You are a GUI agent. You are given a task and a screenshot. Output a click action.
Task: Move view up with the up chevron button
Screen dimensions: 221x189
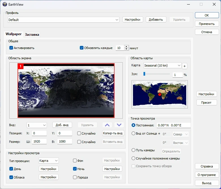[107, 125]
